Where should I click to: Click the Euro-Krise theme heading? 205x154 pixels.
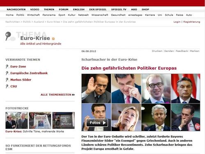pos(35,38)
